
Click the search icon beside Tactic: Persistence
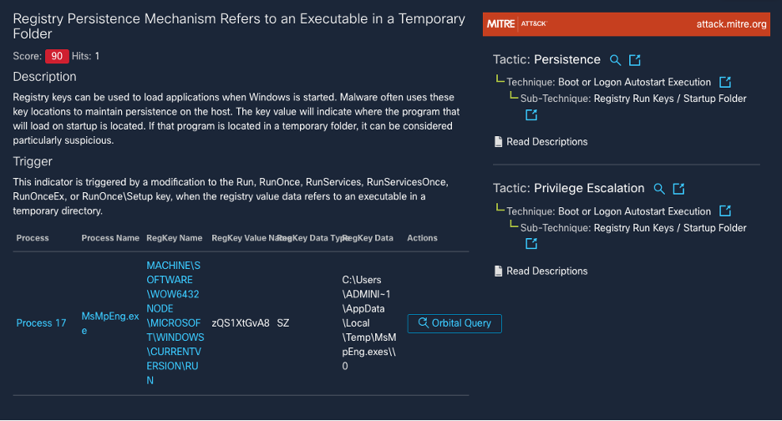click(616, 60)
